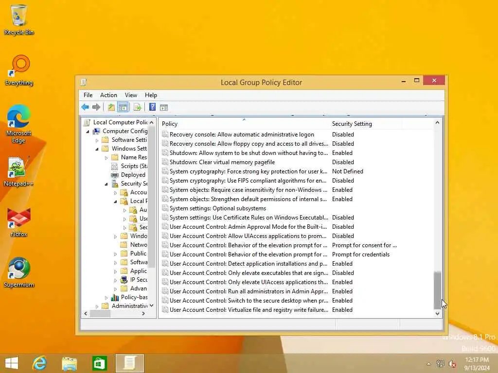
Task: Open Notepad++ desktop shortcut
Action: pyautogui.click(x=18, y=171)
